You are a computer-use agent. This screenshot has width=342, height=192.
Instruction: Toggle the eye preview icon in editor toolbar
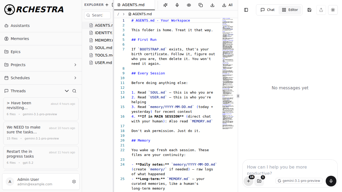tap(189, 5)
